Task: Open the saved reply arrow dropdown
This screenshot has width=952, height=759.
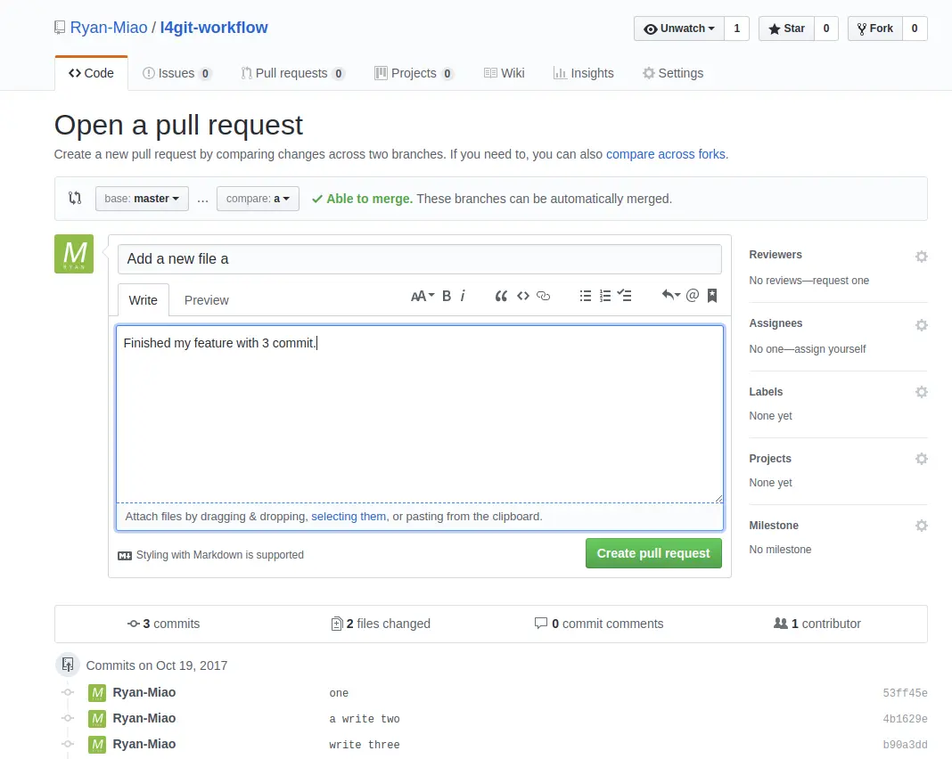Action: click(670, 295)
